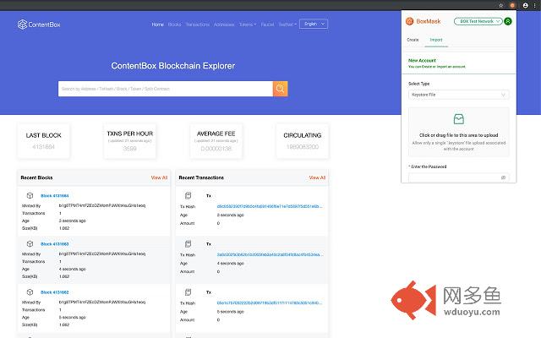Click Tx icon of 4 seconds ago transaction
Image resolution: width=541 pixels, height=338 pixels.
188,244
